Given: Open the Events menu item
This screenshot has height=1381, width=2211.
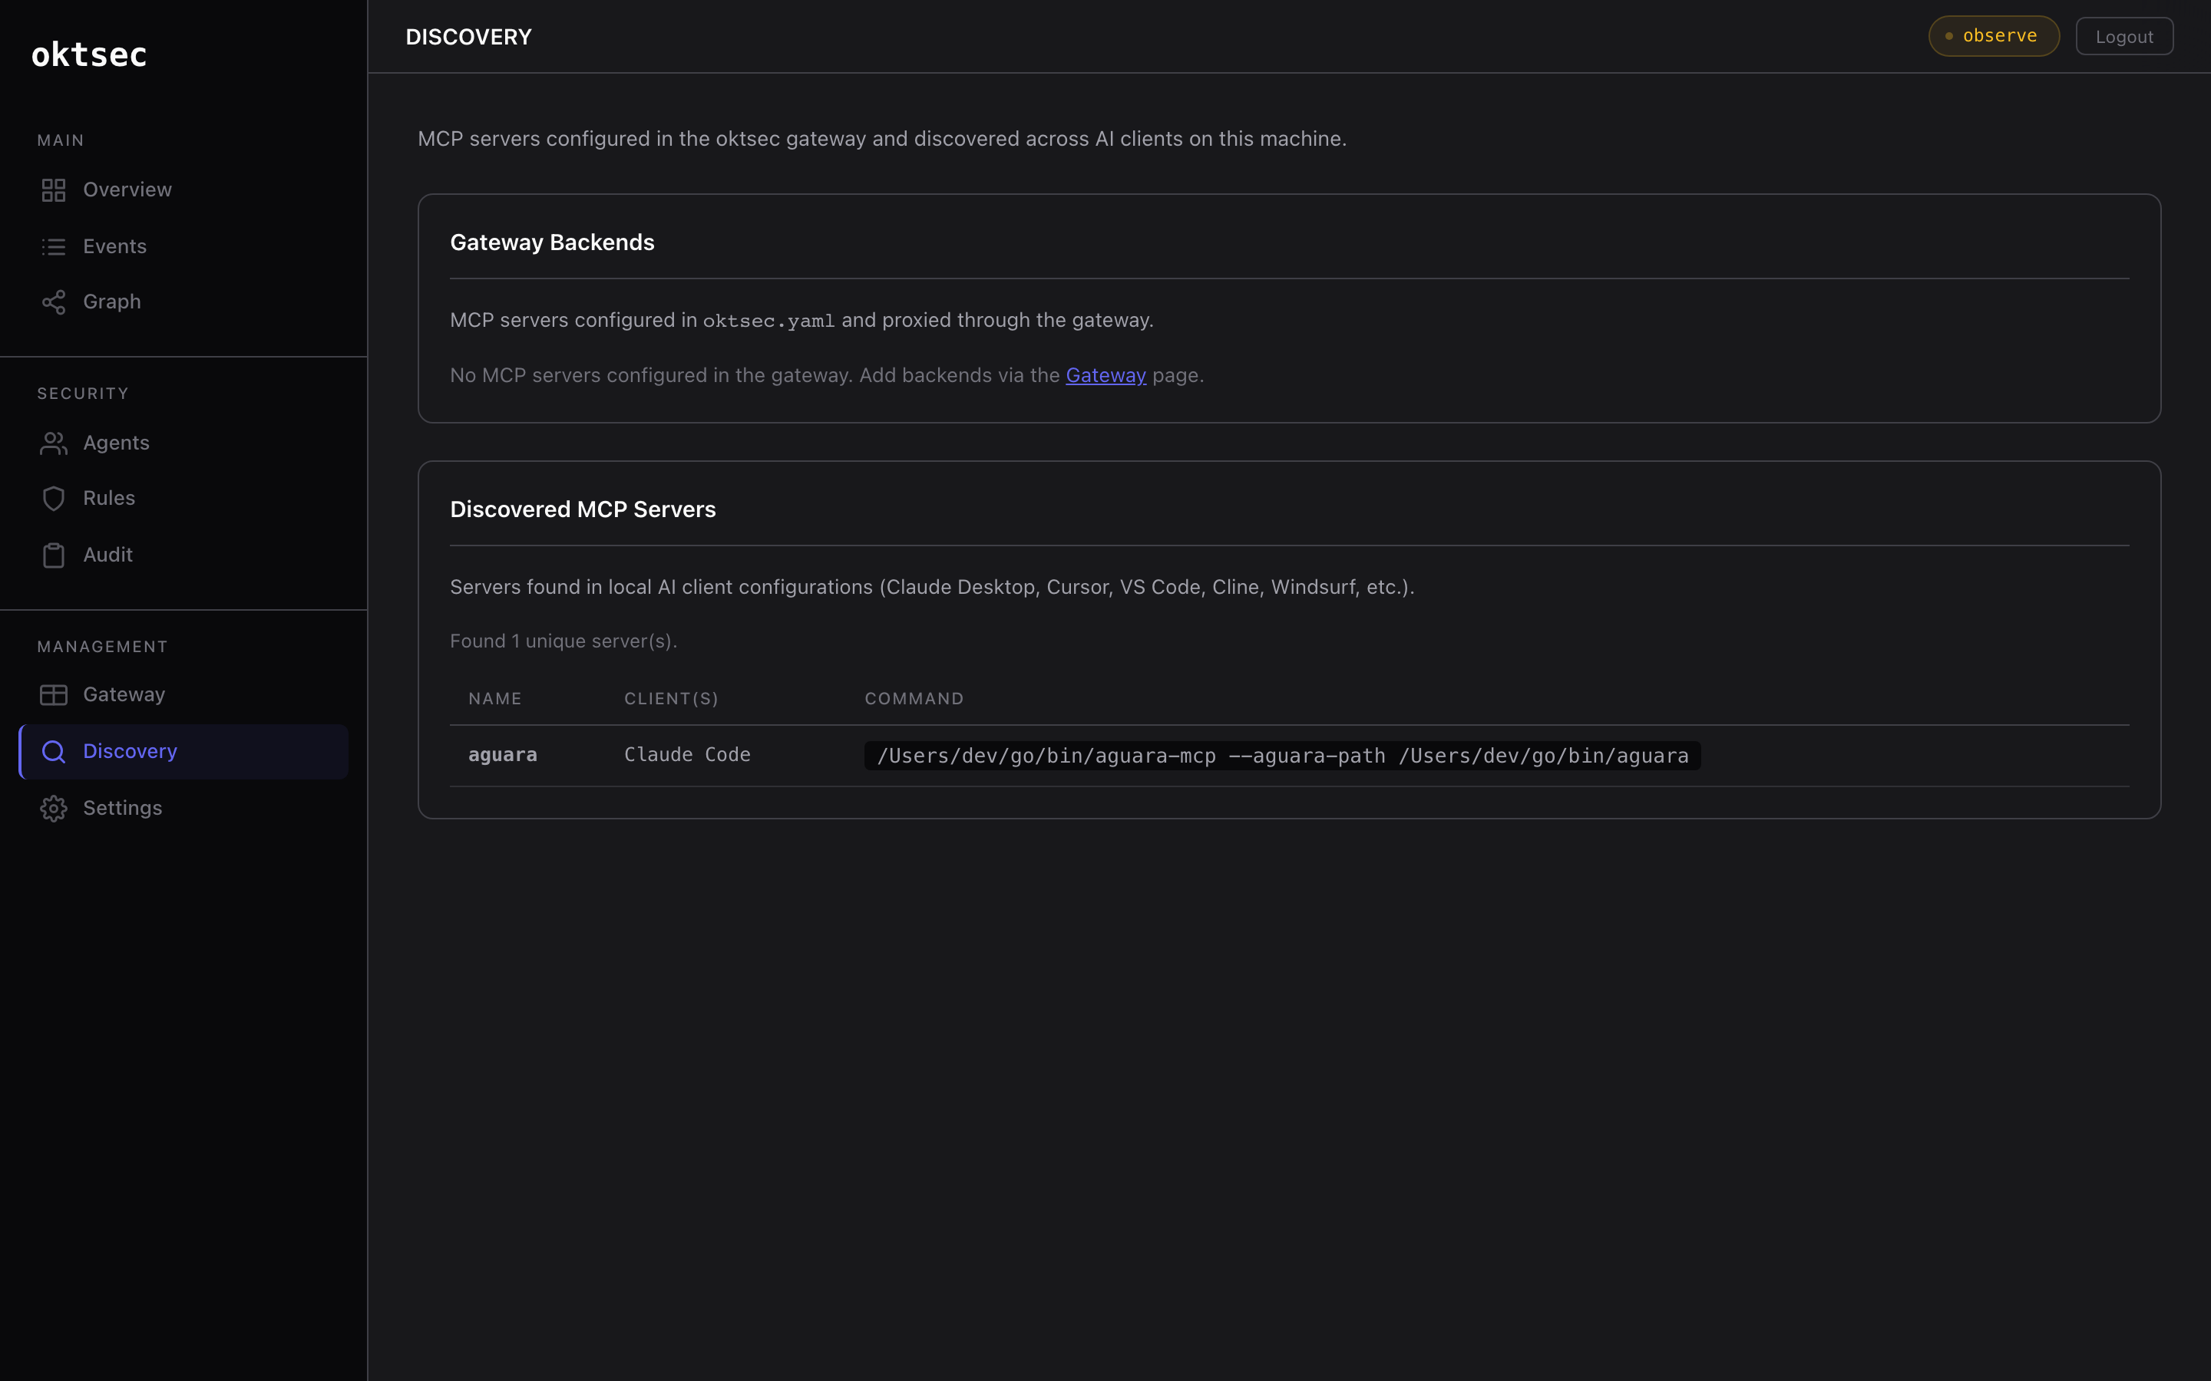Looking at the screenshot, I should [x=114, y=246].
